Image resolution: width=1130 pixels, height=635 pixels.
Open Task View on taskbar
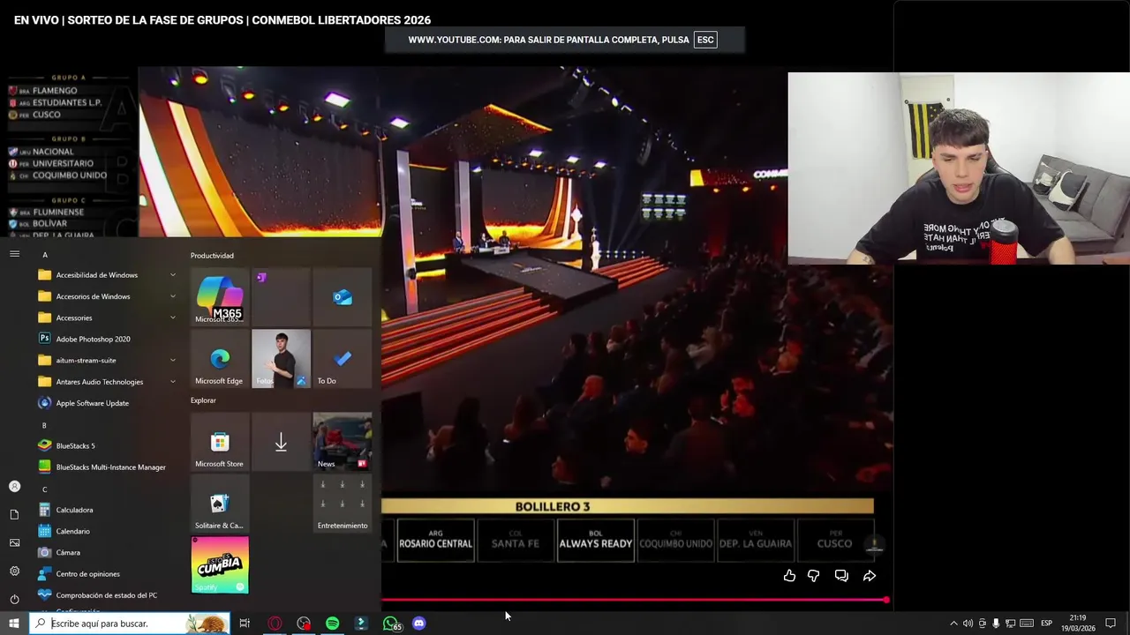(x=245, y=624)
